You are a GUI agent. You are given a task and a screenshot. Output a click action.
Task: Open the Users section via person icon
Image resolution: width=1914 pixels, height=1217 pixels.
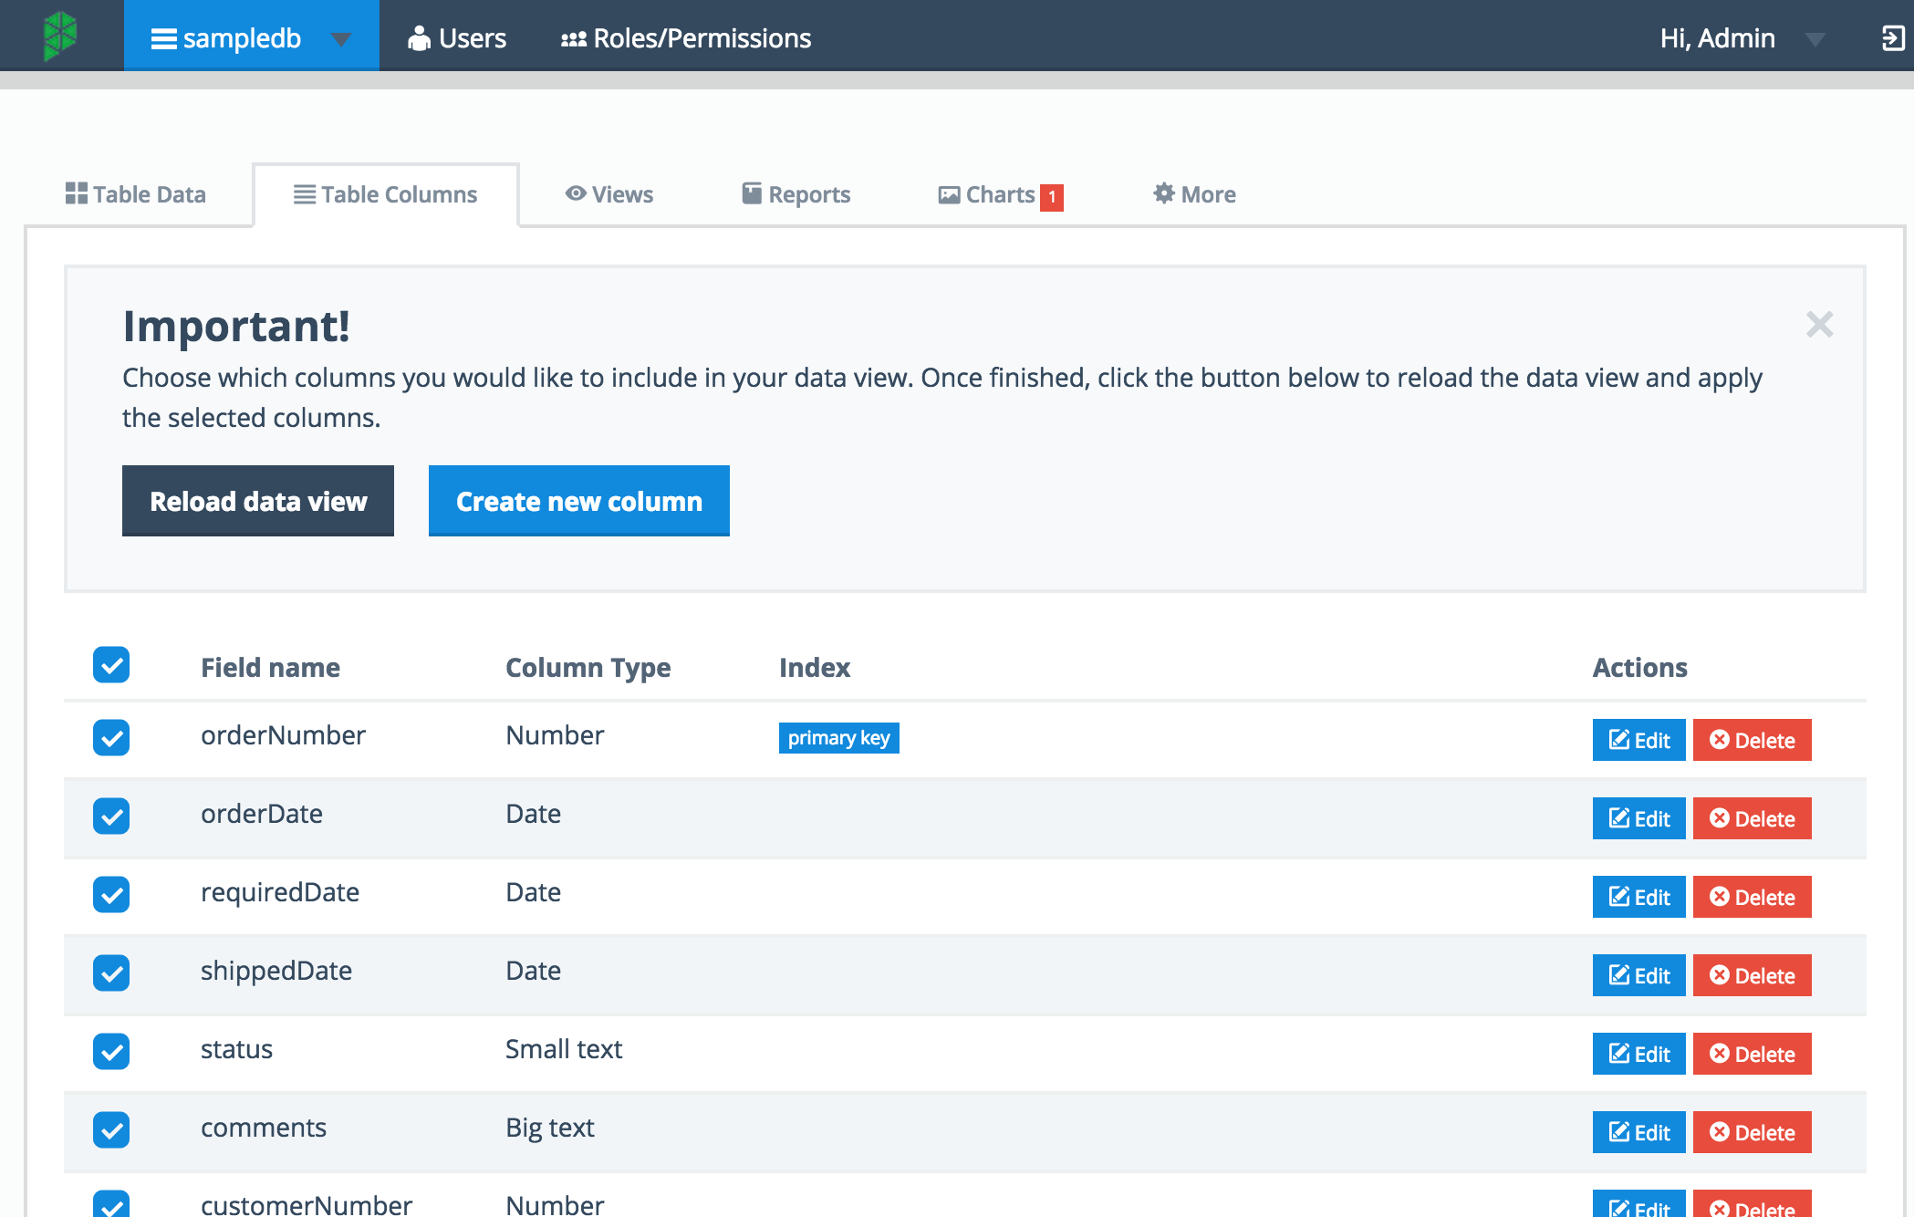tap(418, 37)
